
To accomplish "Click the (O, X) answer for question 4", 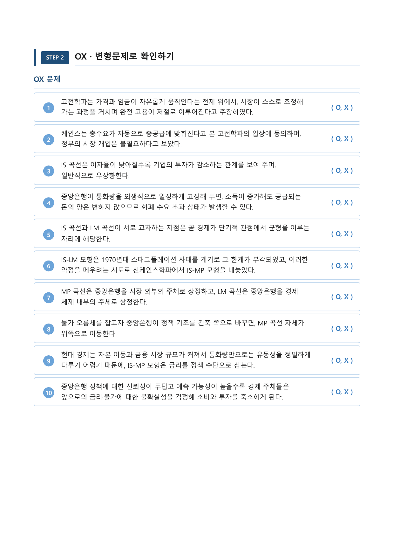I will click(x=342, y=202).
